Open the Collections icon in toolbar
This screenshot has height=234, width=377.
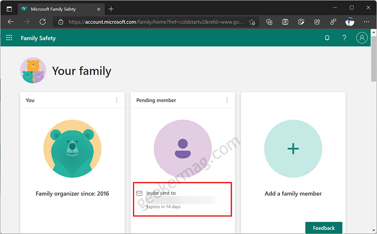click(269, 22)
